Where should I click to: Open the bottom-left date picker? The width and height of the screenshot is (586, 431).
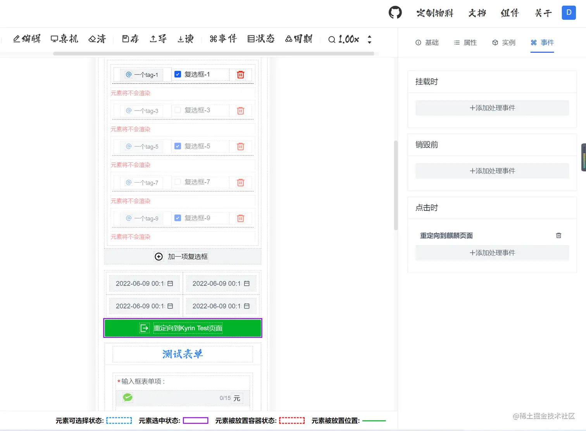click(144, 306)
